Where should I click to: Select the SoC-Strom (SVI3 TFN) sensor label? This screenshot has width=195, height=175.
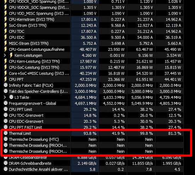[28, 25]
